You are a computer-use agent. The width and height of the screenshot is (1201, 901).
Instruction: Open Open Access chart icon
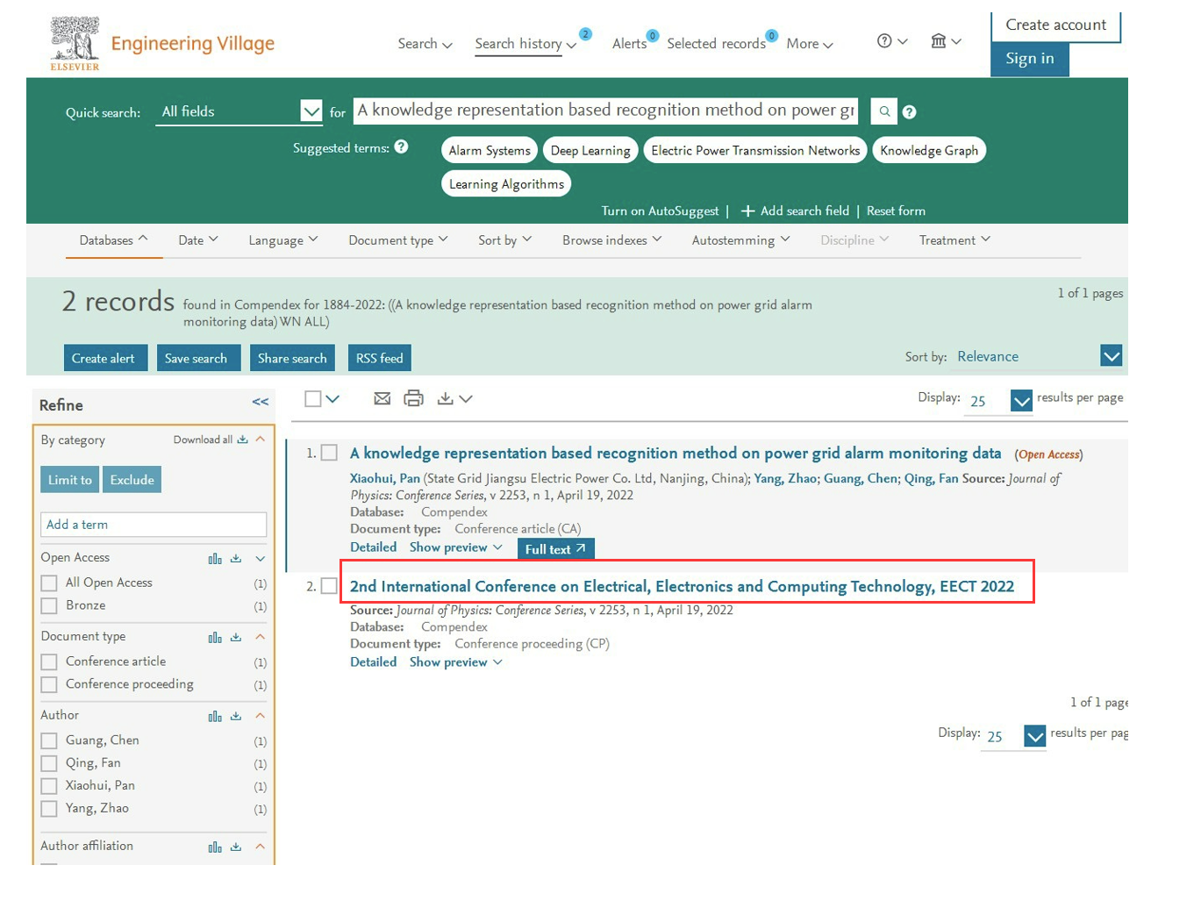click(x=215, y=559)
